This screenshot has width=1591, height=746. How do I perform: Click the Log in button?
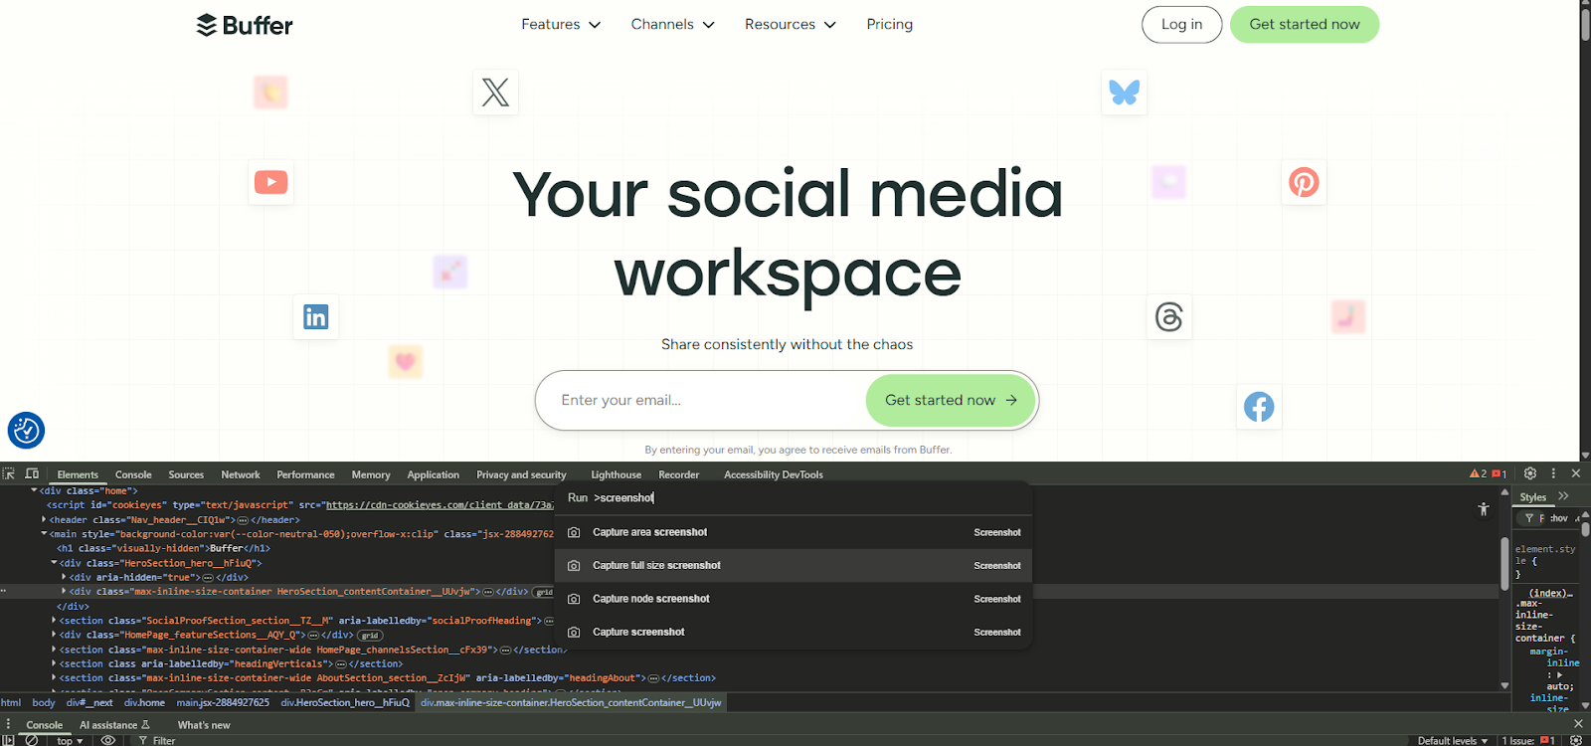[x=1181, y=25]
